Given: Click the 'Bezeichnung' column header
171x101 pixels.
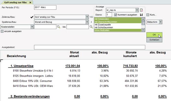Looking at the screenshot, I should click(16, 56).
